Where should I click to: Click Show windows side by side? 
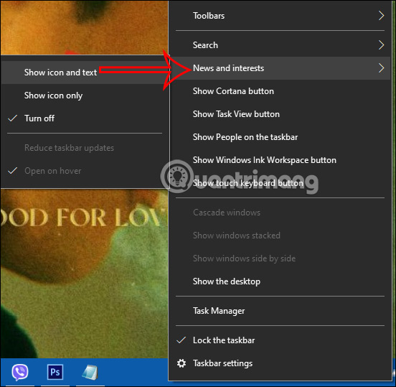[x=280, y=258]
